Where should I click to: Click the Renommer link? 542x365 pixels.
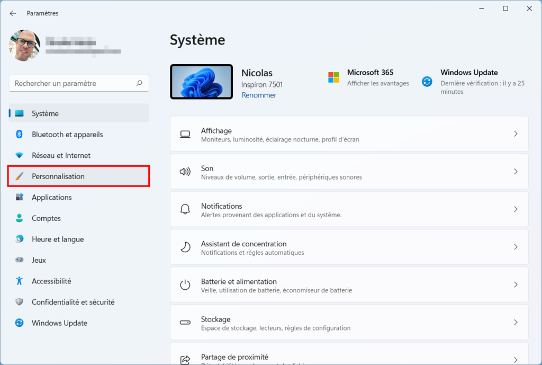[x=259, y=95]
